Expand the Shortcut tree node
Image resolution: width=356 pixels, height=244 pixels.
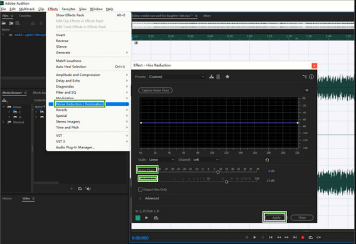(x=4, y=122)
